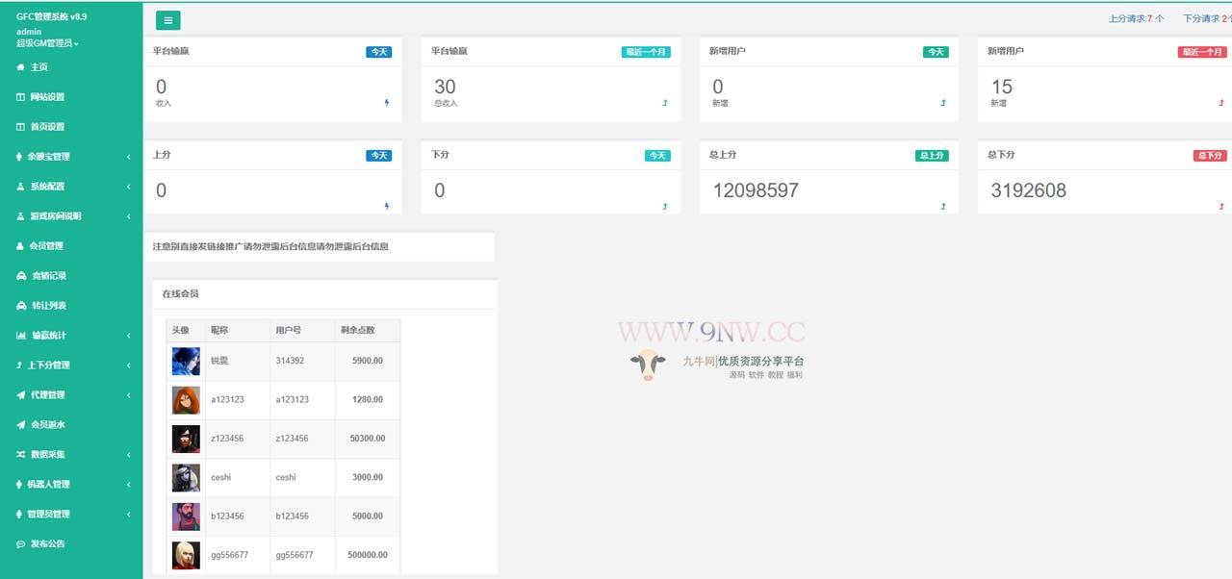Click the green 总上分 badge
1232x579 pixels.
[x=932, y=156]
